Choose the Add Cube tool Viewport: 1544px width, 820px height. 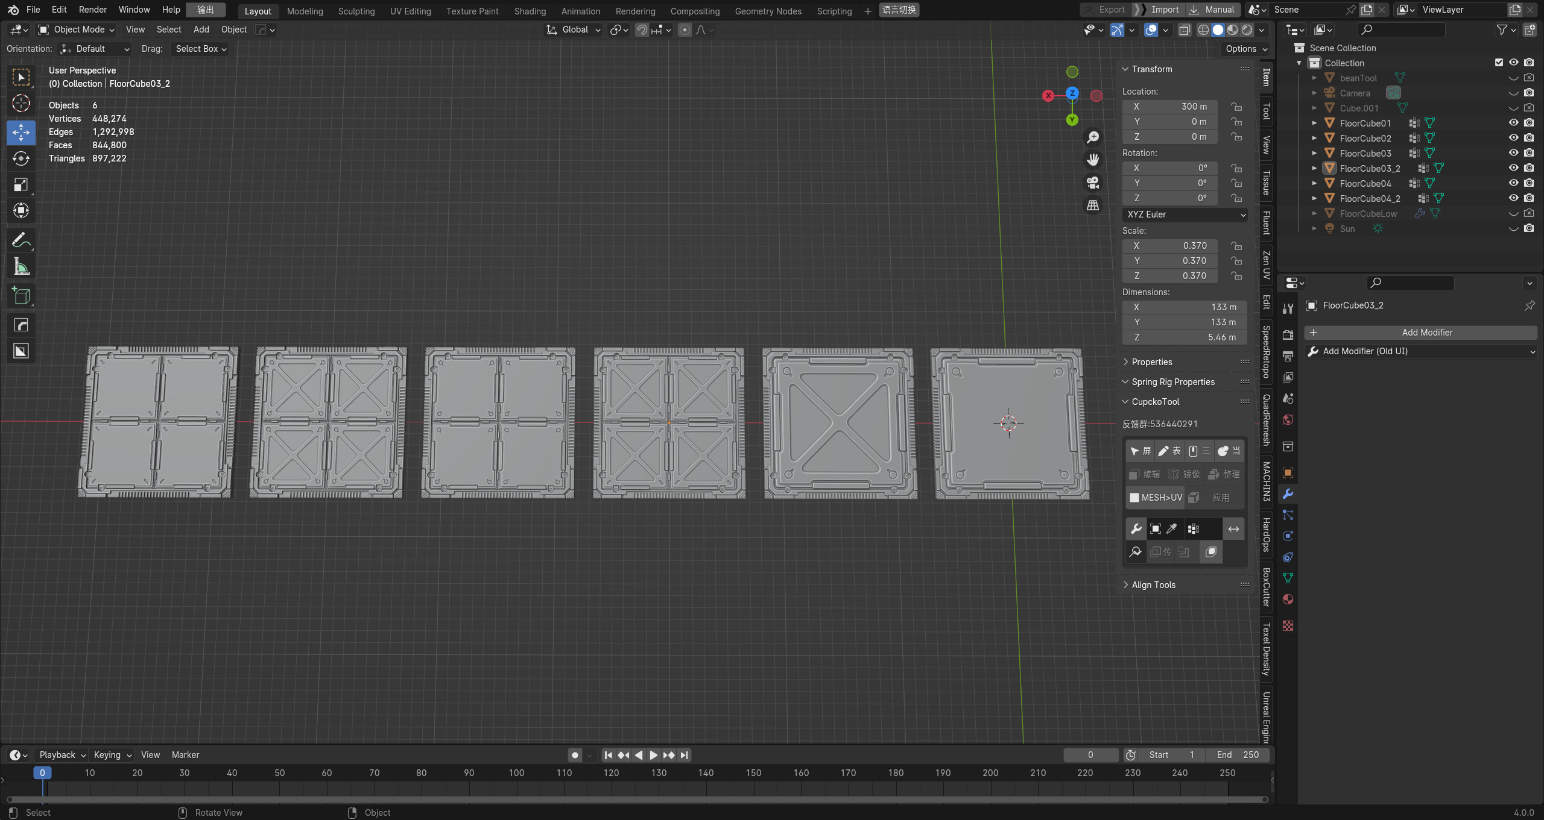click(21, 295)
